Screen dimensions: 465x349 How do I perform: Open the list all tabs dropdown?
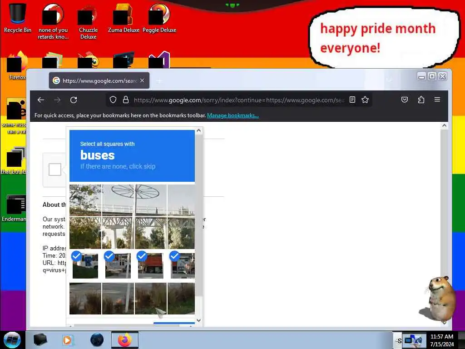[x=389, y=80]
